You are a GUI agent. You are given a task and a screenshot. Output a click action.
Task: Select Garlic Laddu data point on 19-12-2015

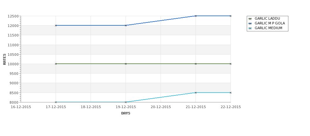(126, 64)
